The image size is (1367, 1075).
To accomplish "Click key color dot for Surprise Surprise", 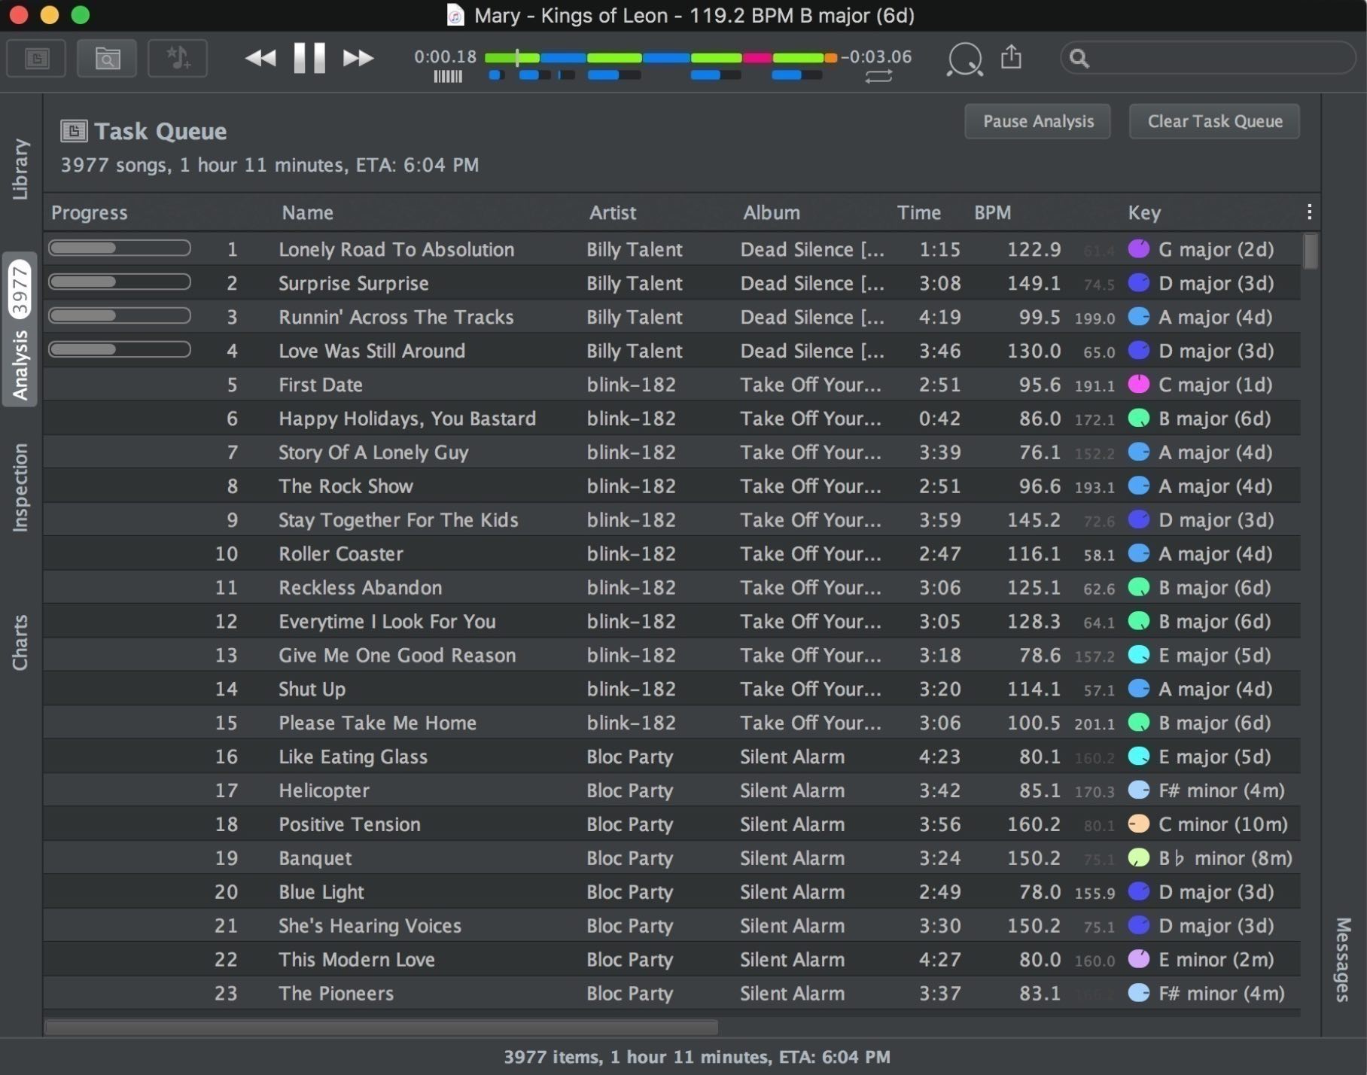I will tap(1139, 282).
